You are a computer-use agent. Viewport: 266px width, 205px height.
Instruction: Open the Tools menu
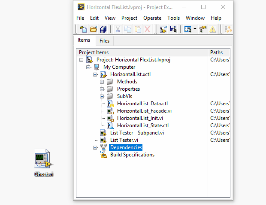(x=174, y=18)
